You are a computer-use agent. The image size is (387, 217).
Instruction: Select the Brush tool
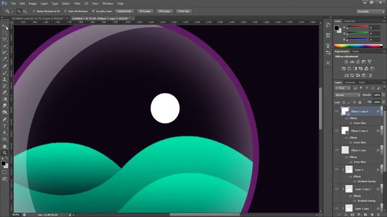(x=5, y=72)
